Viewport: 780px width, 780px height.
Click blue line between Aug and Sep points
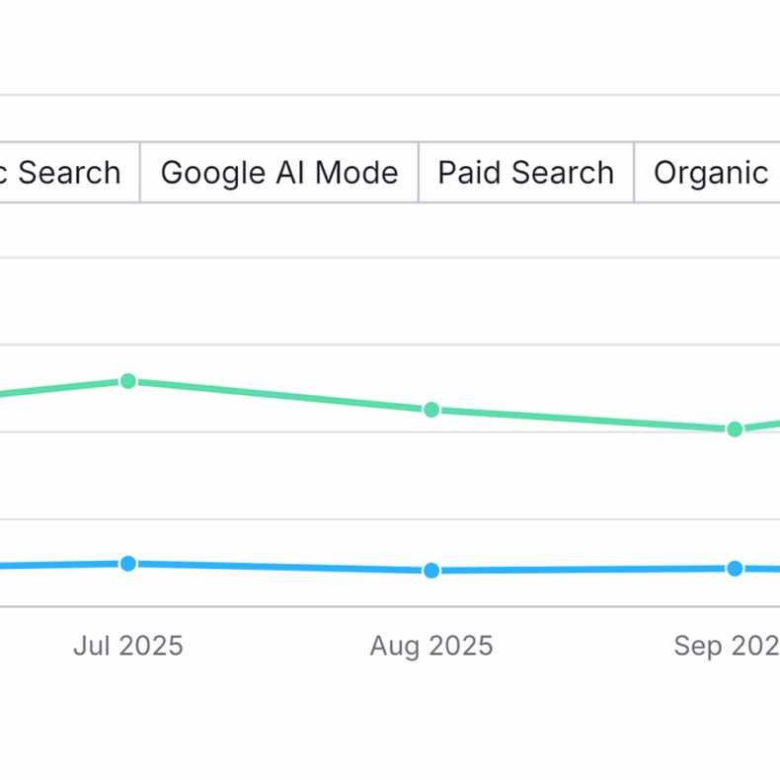583,570
